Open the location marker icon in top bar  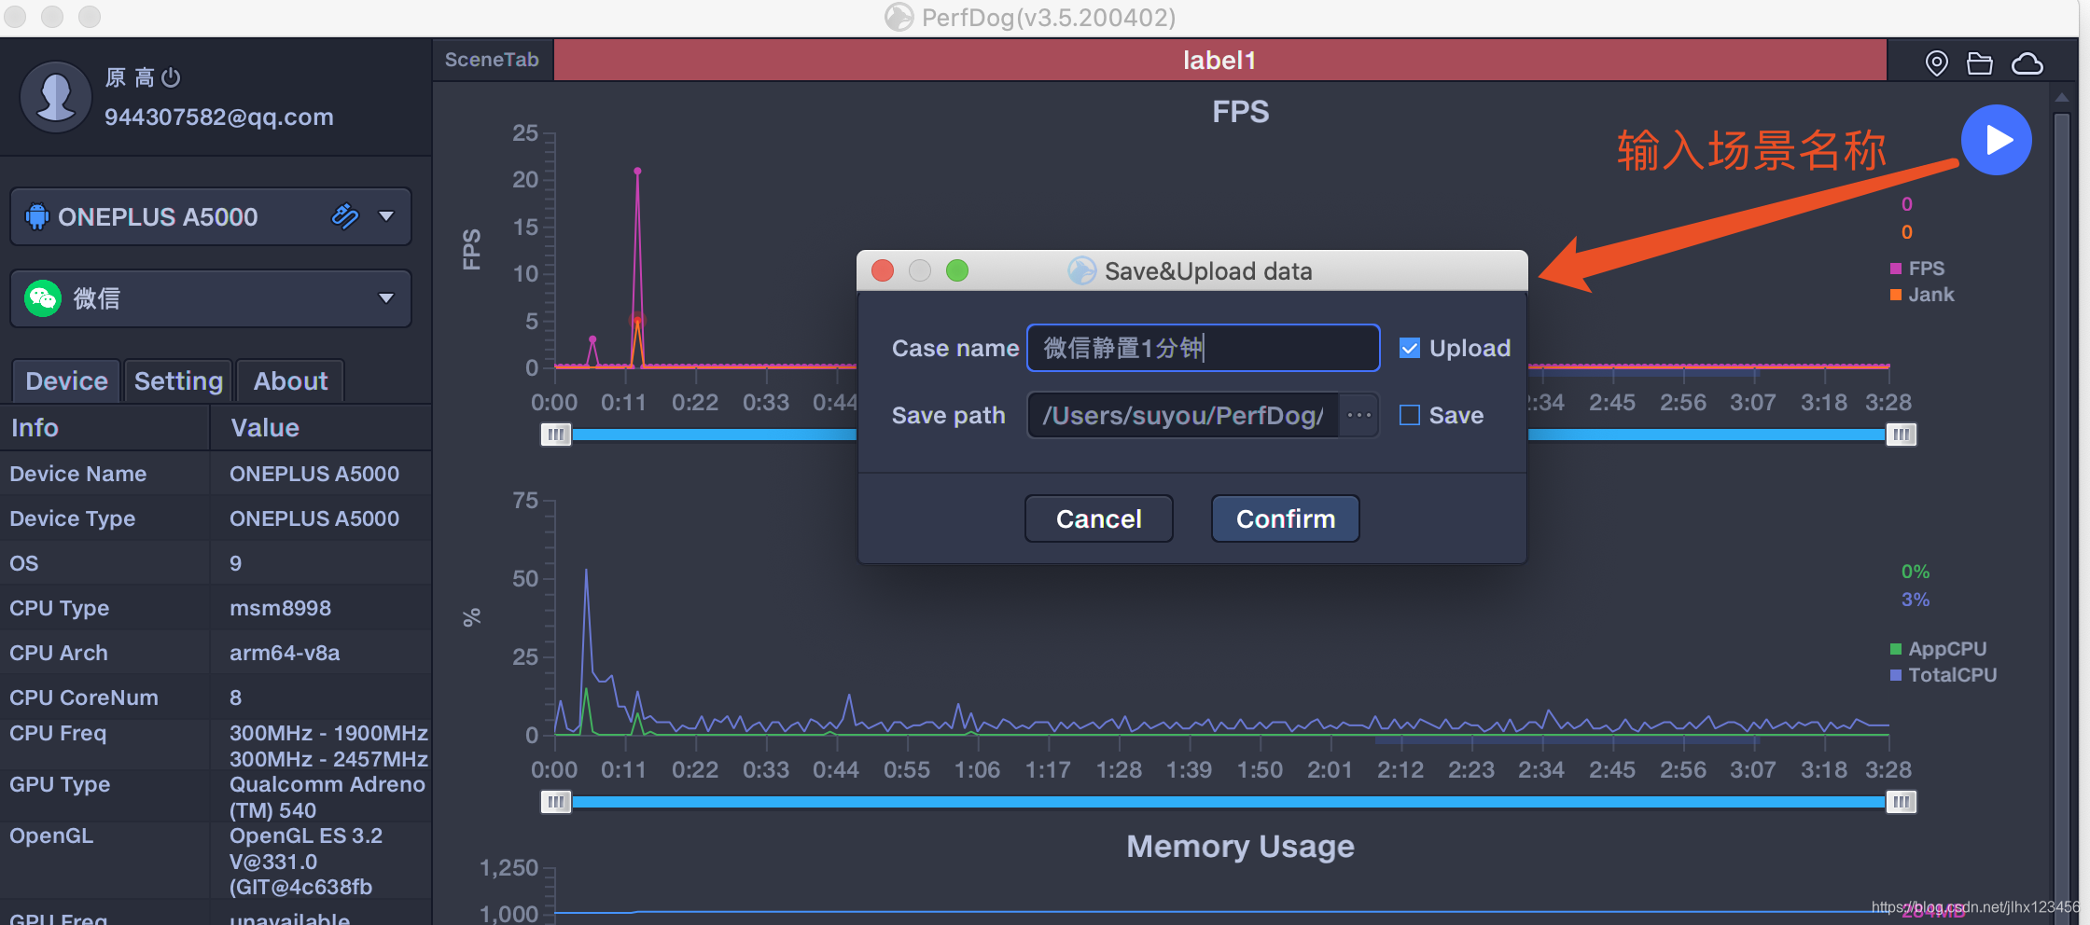[1936, 62]
